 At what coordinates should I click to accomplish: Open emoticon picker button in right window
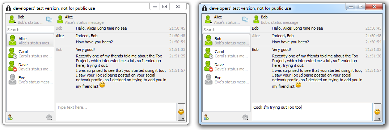click(377, 112)
